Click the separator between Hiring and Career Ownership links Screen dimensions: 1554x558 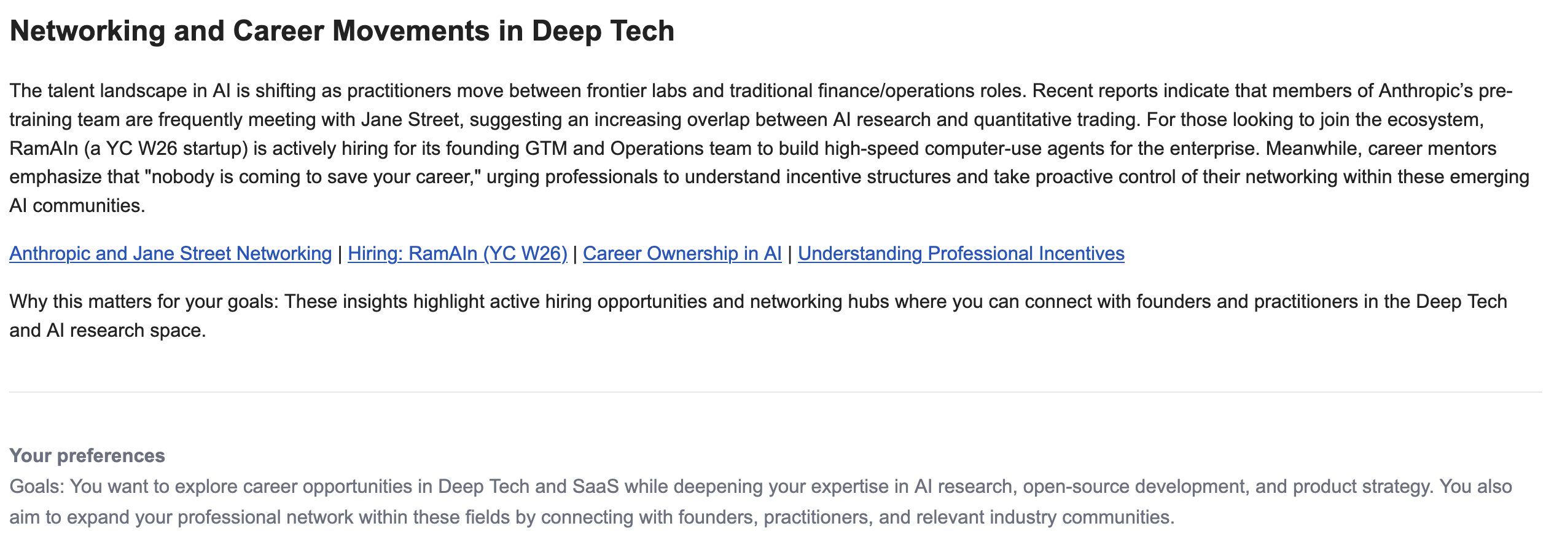point(575,253)
